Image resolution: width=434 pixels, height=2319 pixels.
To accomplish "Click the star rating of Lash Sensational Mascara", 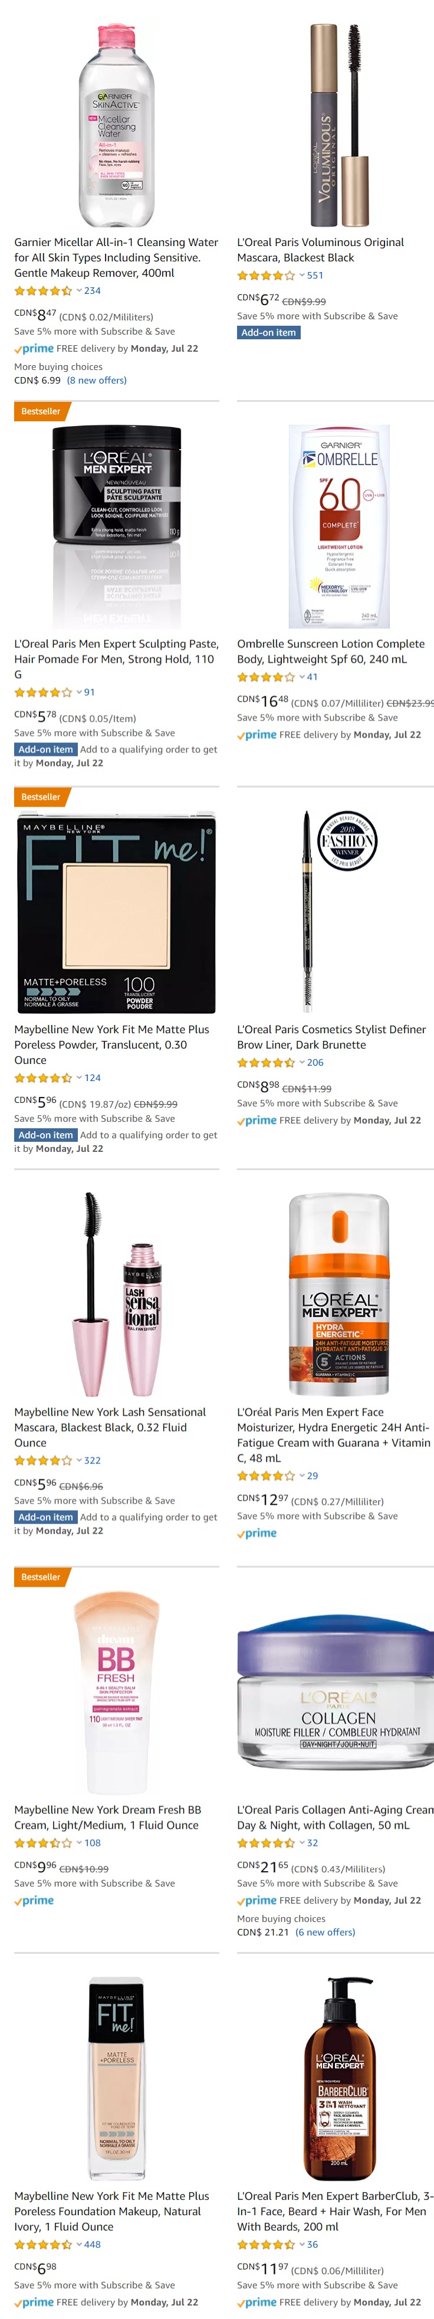I will 43,1460.
